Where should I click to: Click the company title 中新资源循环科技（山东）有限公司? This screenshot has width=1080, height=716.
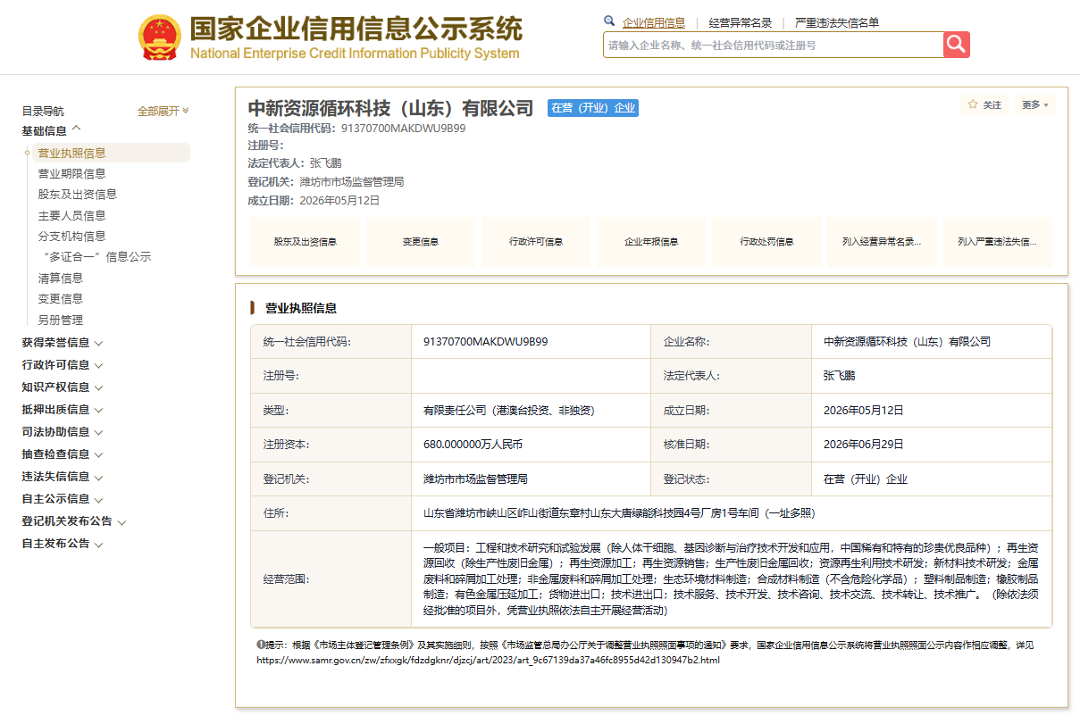390,109
